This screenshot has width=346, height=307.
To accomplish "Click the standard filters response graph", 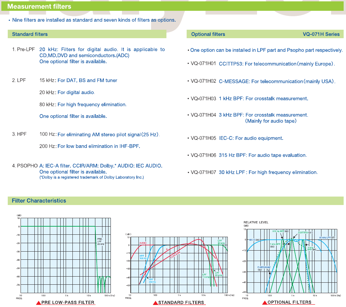I will (x=179, y=265).
